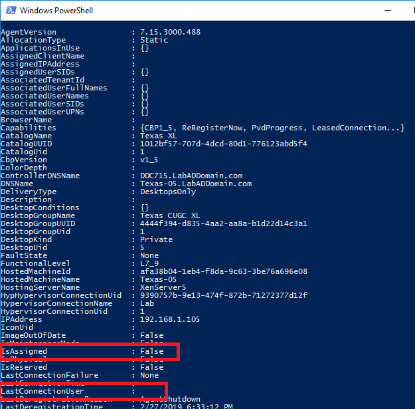Screen dimensions: 415x409
Task: Click the HostedMachineId value
Action: [x=224, y=271]
